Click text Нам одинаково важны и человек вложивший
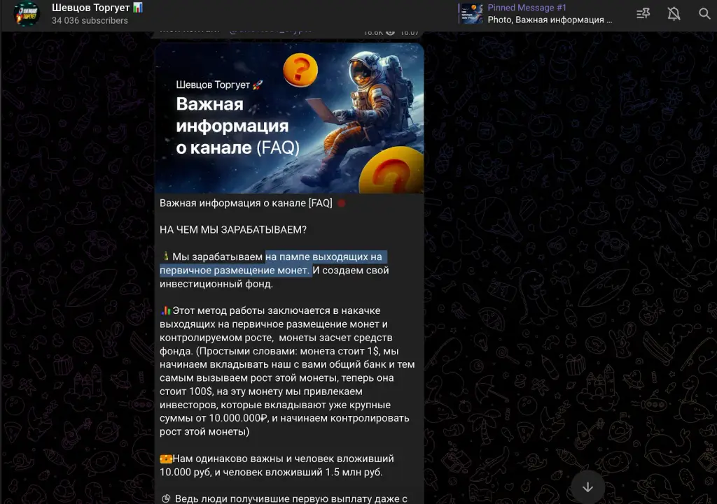The width and height of the screenshot is (717, 504). click(283, 459)
